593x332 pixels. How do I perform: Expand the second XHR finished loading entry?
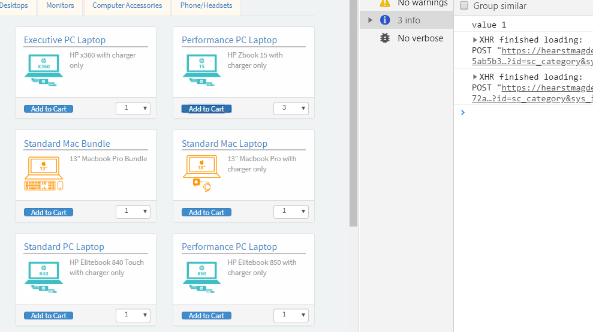pos(475,77)
